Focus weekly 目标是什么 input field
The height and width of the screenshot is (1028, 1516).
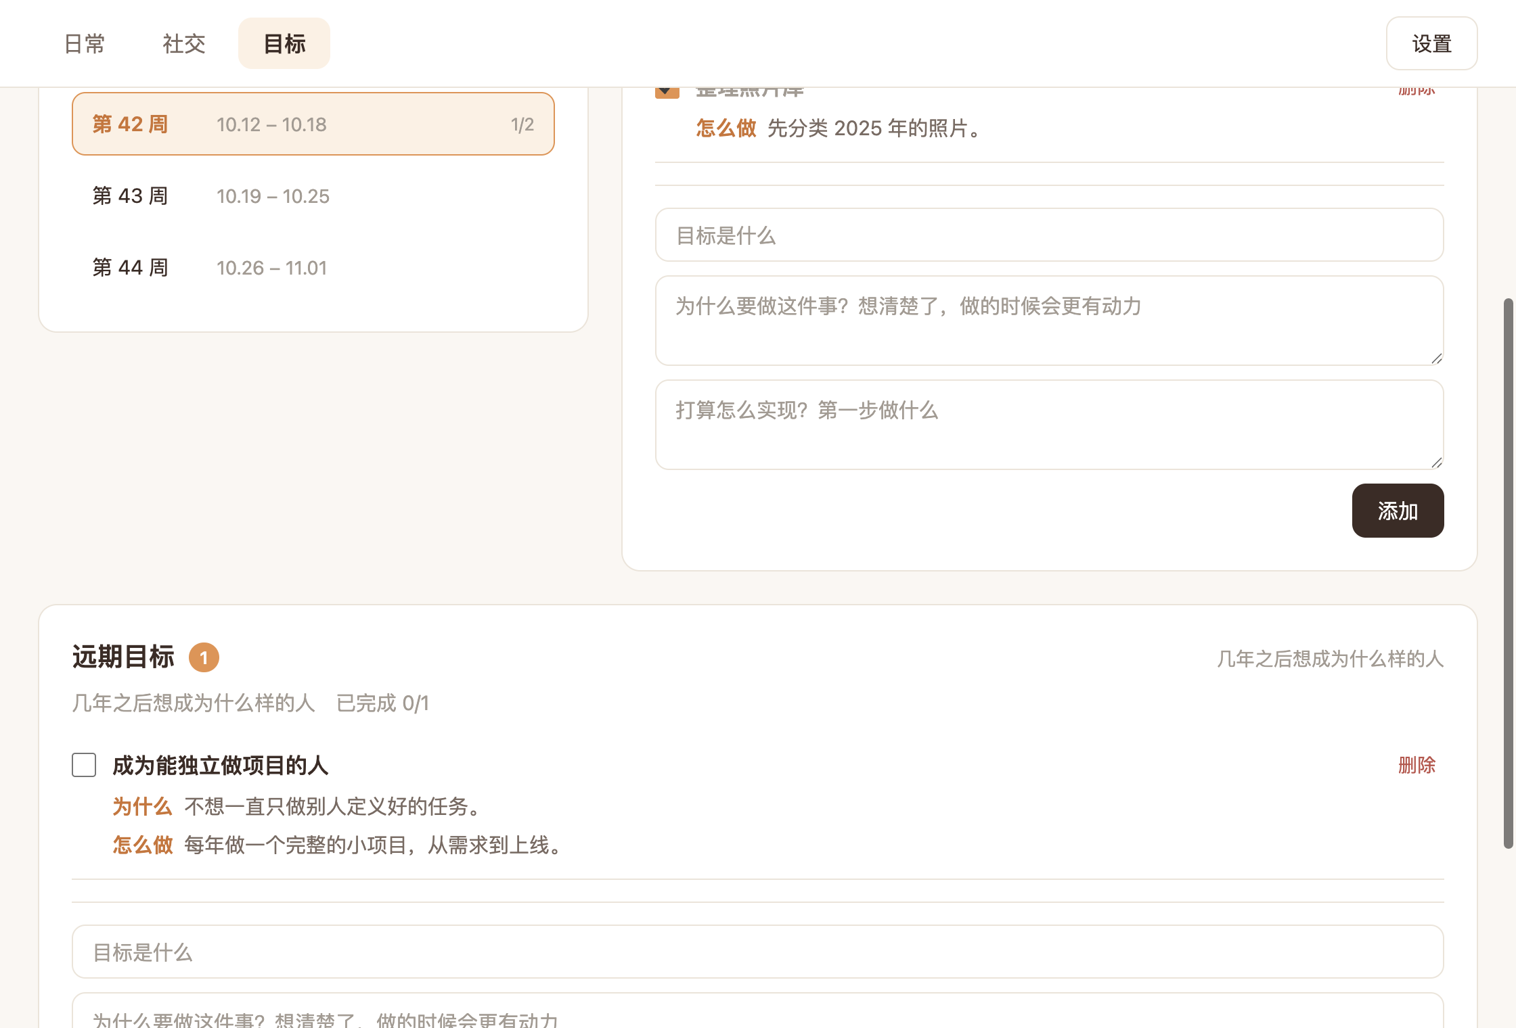pos(1049,235)
